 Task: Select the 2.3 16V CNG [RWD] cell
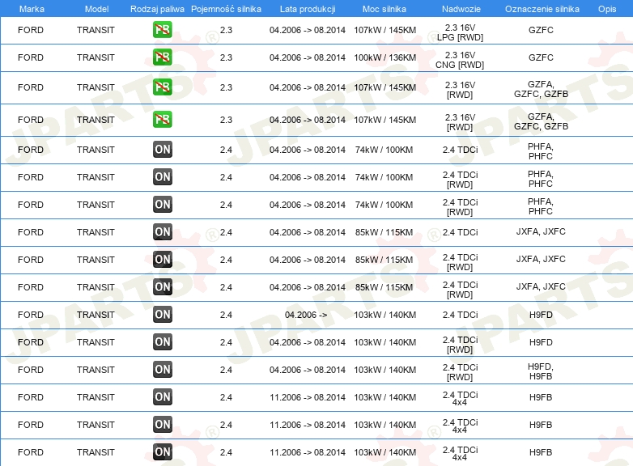click(460, 60)
